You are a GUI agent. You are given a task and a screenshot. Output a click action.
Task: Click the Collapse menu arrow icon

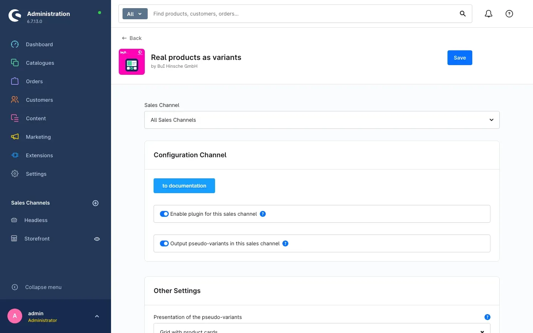tap(15, 287)
